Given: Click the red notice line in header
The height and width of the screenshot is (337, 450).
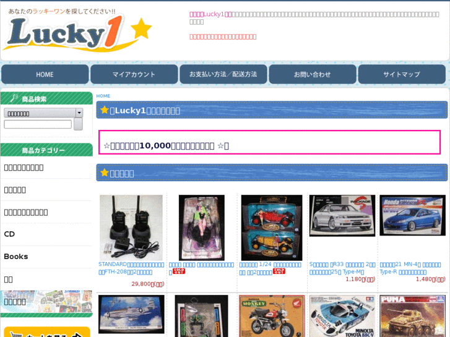Looking at the screenshot, I should [x=223, y=36].
